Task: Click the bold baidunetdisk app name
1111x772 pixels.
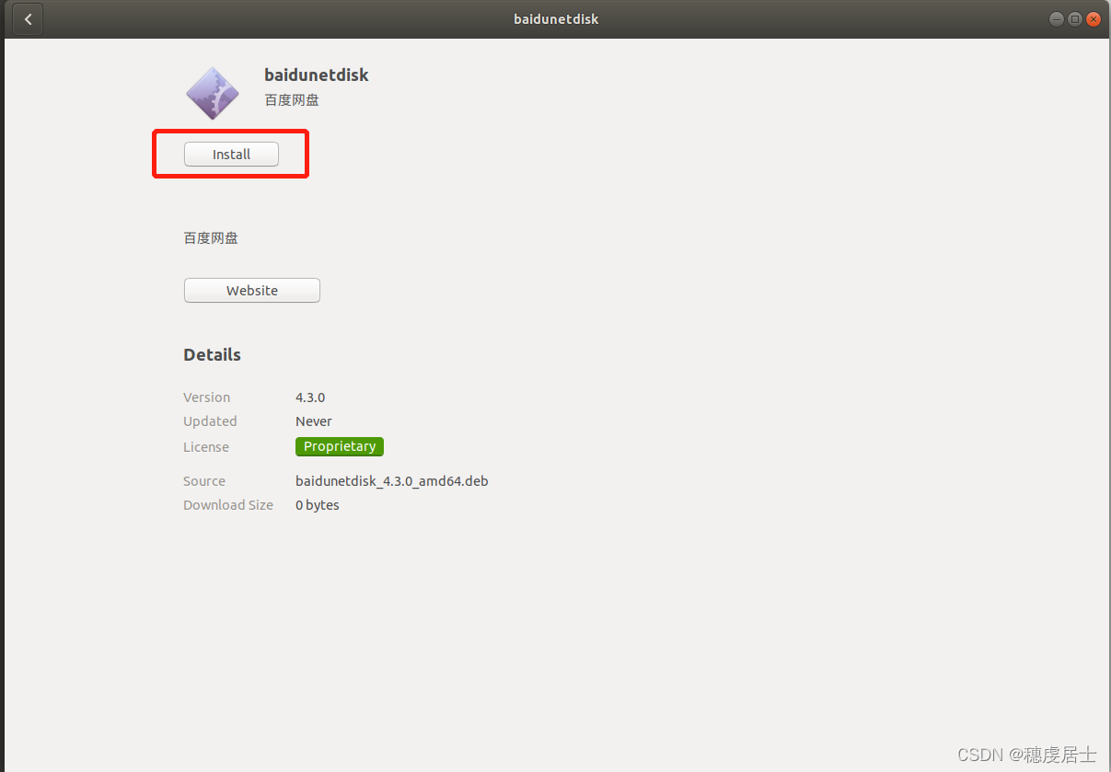Action: pos(317,75)
